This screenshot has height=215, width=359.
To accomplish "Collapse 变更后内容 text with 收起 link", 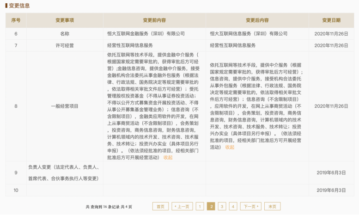I will click(x=230, y=147).
